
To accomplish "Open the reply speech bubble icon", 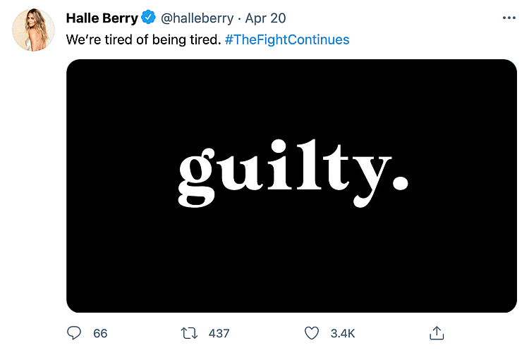I will [75, 332].
